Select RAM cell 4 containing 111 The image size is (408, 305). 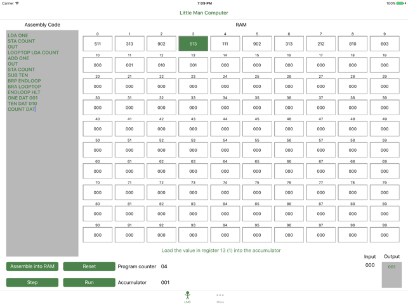(x=225, y=44)
